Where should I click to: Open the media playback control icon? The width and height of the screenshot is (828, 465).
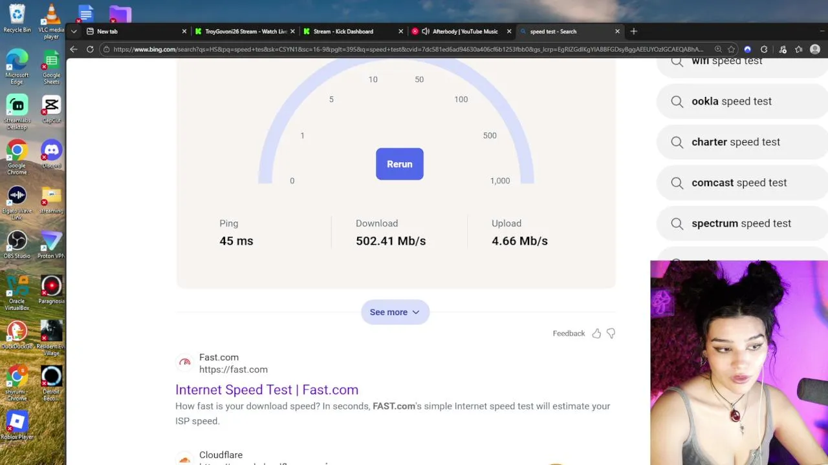coord(782,49)
